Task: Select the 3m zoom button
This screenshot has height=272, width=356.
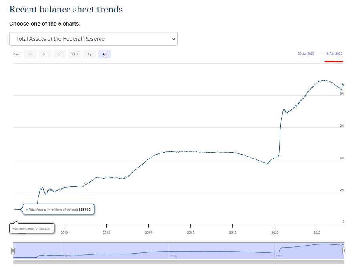Action: (x=45, y=54)
